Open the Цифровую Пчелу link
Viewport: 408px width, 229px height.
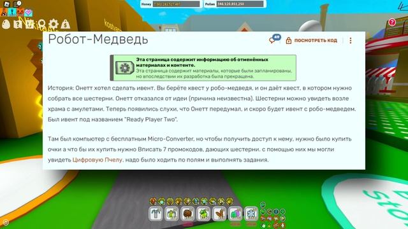tap(98, 160)
